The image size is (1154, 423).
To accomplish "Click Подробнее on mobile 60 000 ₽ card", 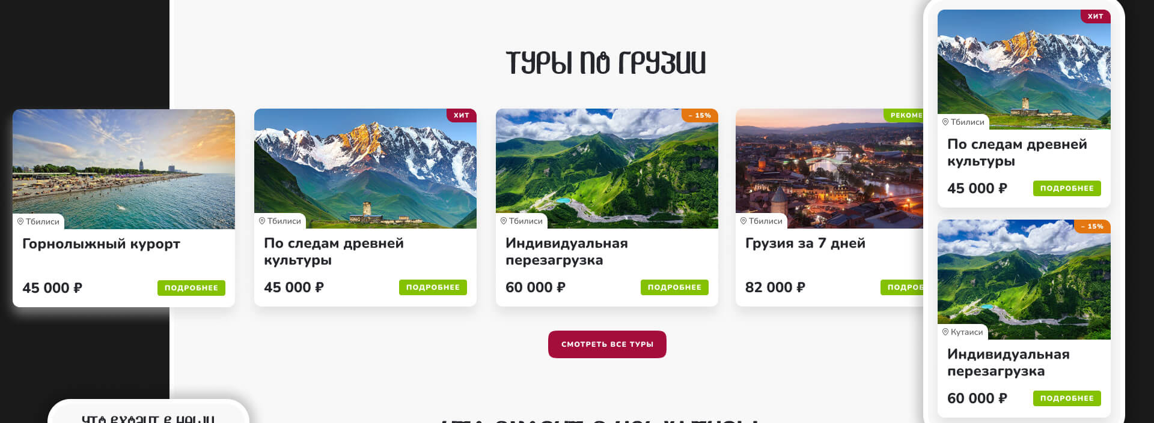I will pos(1067,398).
